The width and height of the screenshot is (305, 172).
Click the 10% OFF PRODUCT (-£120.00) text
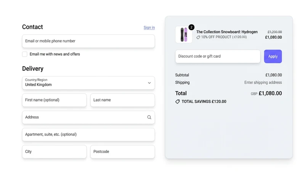224,37
